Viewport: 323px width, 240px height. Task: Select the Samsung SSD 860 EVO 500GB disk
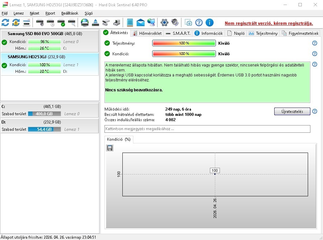(50, 41)
